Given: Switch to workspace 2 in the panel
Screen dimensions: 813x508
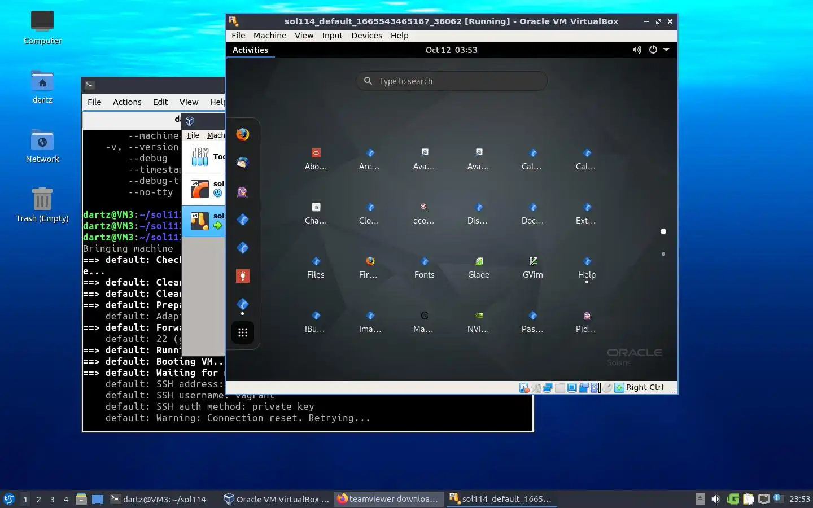Looking at the screenshot, I should click(x=38, y=499).
